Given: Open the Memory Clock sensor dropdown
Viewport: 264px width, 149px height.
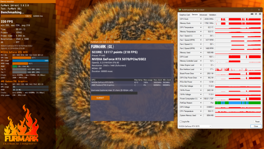Looking at the screenshot, I should pyautogui.click(x=201, y=23).
